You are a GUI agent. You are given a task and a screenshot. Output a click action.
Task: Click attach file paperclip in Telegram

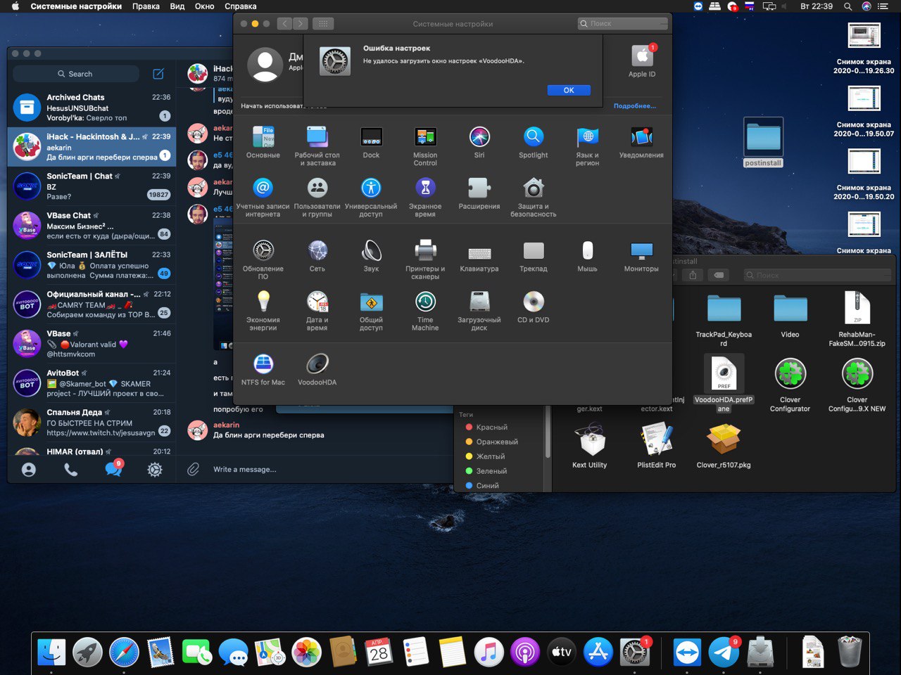coord(194,469)
